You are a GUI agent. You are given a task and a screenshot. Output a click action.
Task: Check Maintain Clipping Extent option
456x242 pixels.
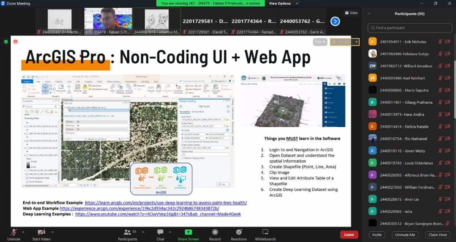pyautogui.click(x=183, y=158)
